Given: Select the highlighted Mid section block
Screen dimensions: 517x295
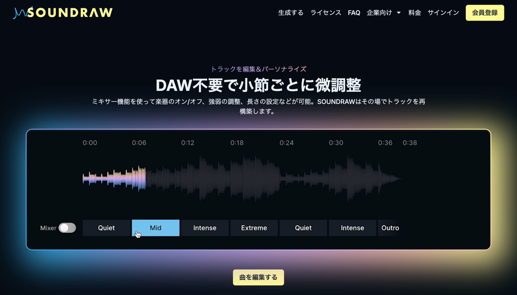Looking at the screenshot, I should pos(155,228).
